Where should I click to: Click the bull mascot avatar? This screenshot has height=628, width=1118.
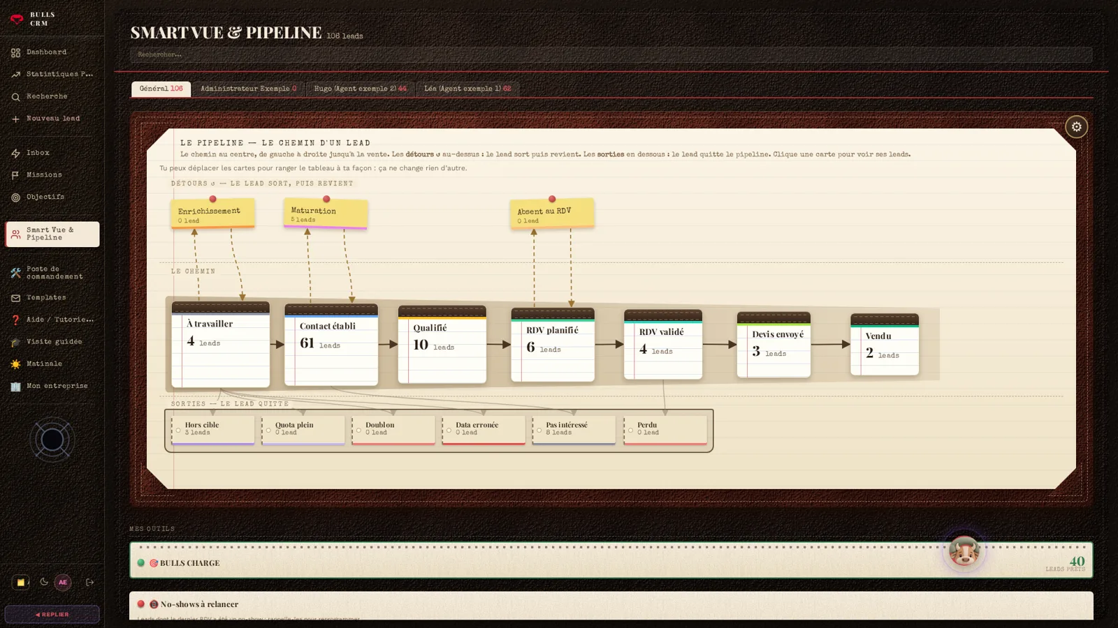pos(964,551)
